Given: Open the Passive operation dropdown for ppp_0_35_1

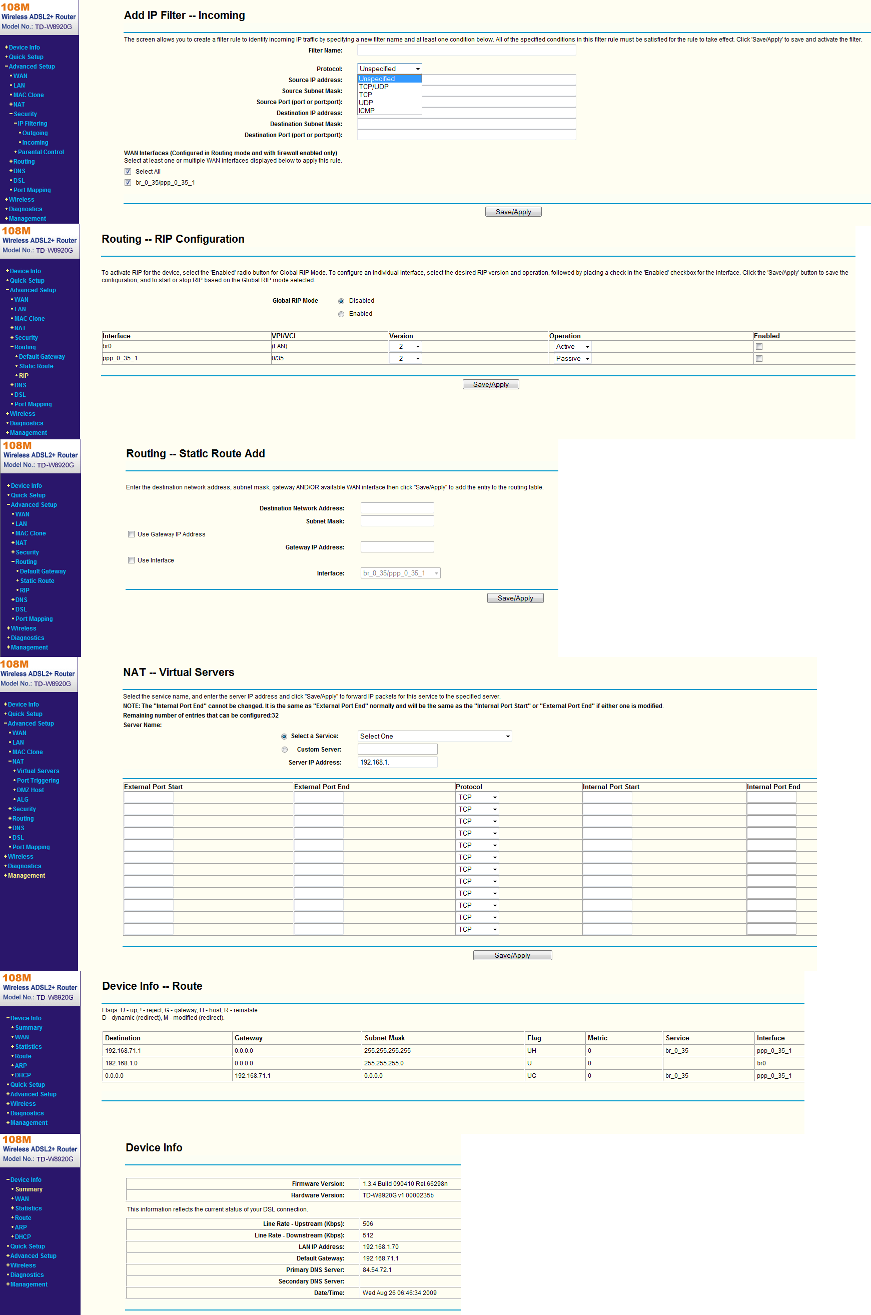Looking at the screenshot, I should 572,358.
